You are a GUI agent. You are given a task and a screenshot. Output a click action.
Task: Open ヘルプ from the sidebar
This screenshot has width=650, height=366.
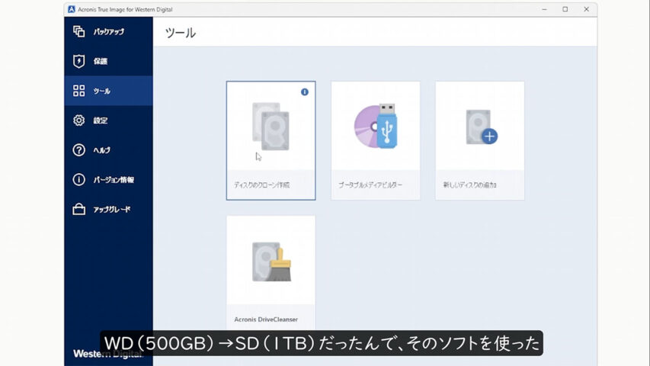(x=101, y=150)
